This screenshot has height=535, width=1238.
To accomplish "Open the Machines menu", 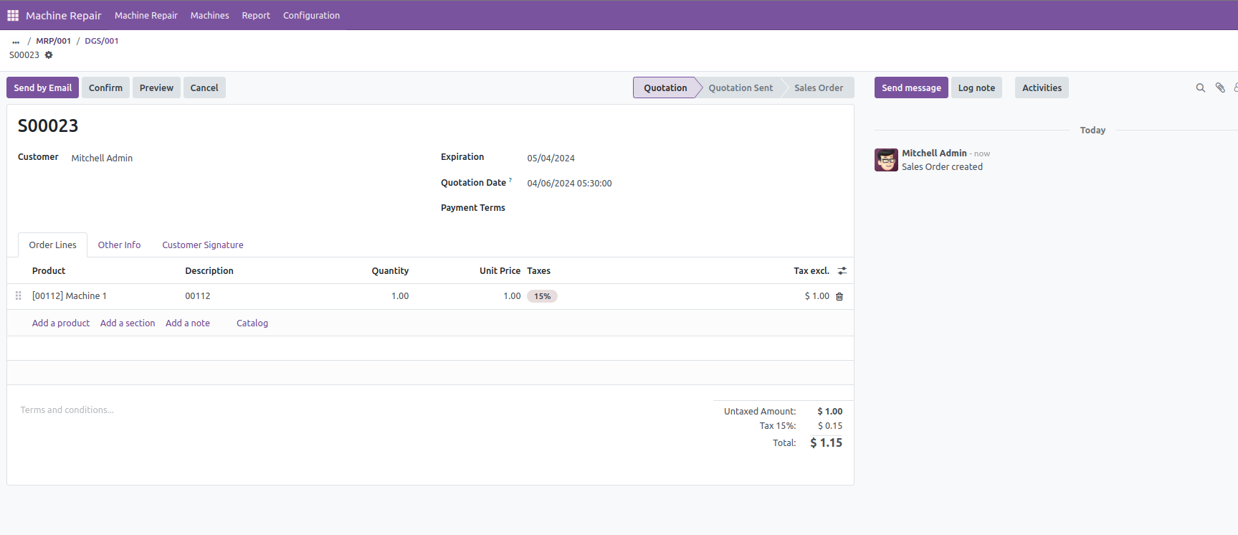I will coord(210,15).
